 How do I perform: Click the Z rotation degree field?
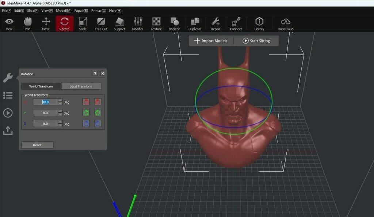pos(45,124)
